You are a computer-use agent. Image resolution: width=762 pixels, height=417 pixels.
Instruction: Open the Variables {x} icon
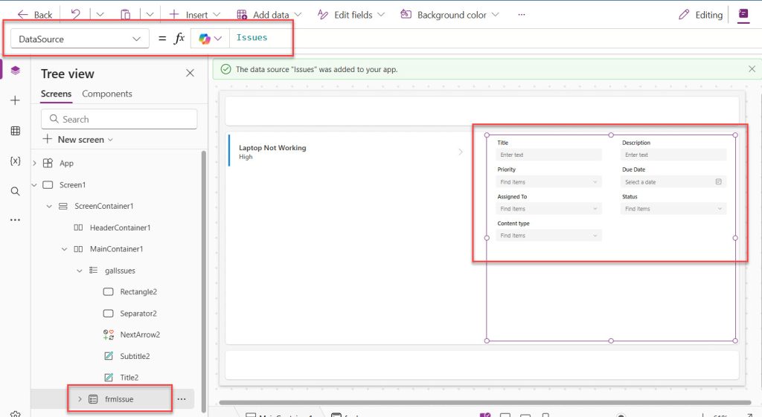15,161
